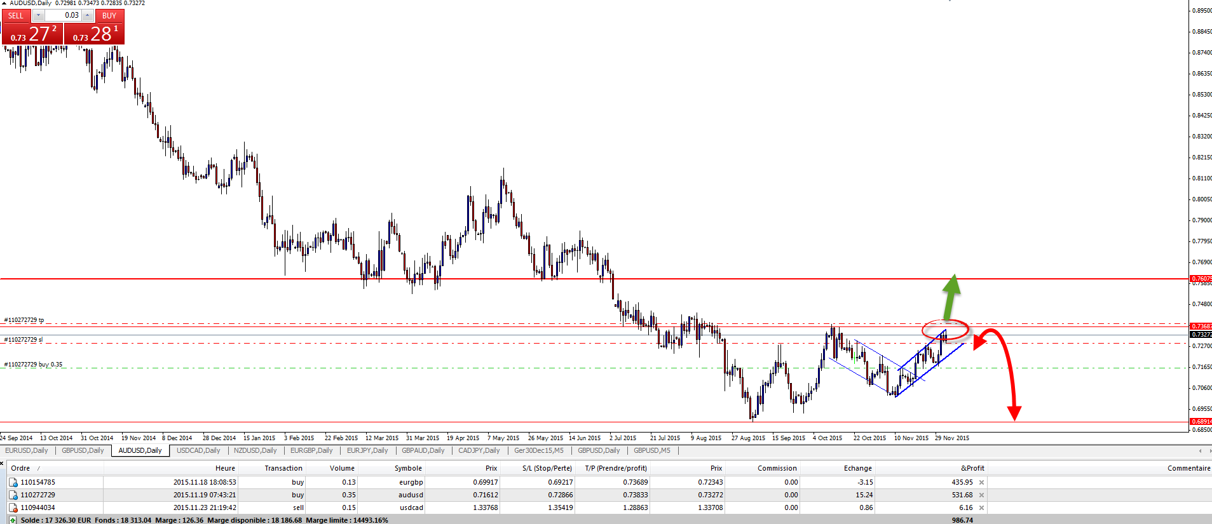
Task: Click the 2015.11.18 18:08:53 time cell
Action: pos(205,482)
